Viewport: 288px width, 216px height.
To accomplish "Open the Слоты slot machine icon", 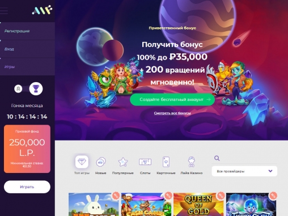I will point(145,162).
